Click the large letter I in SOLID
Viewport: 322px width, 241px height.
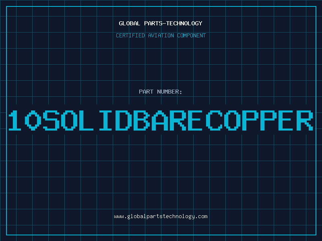(105, 120)
